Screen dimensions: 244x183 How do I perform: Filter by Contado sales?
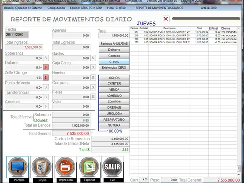coord(114,56)
